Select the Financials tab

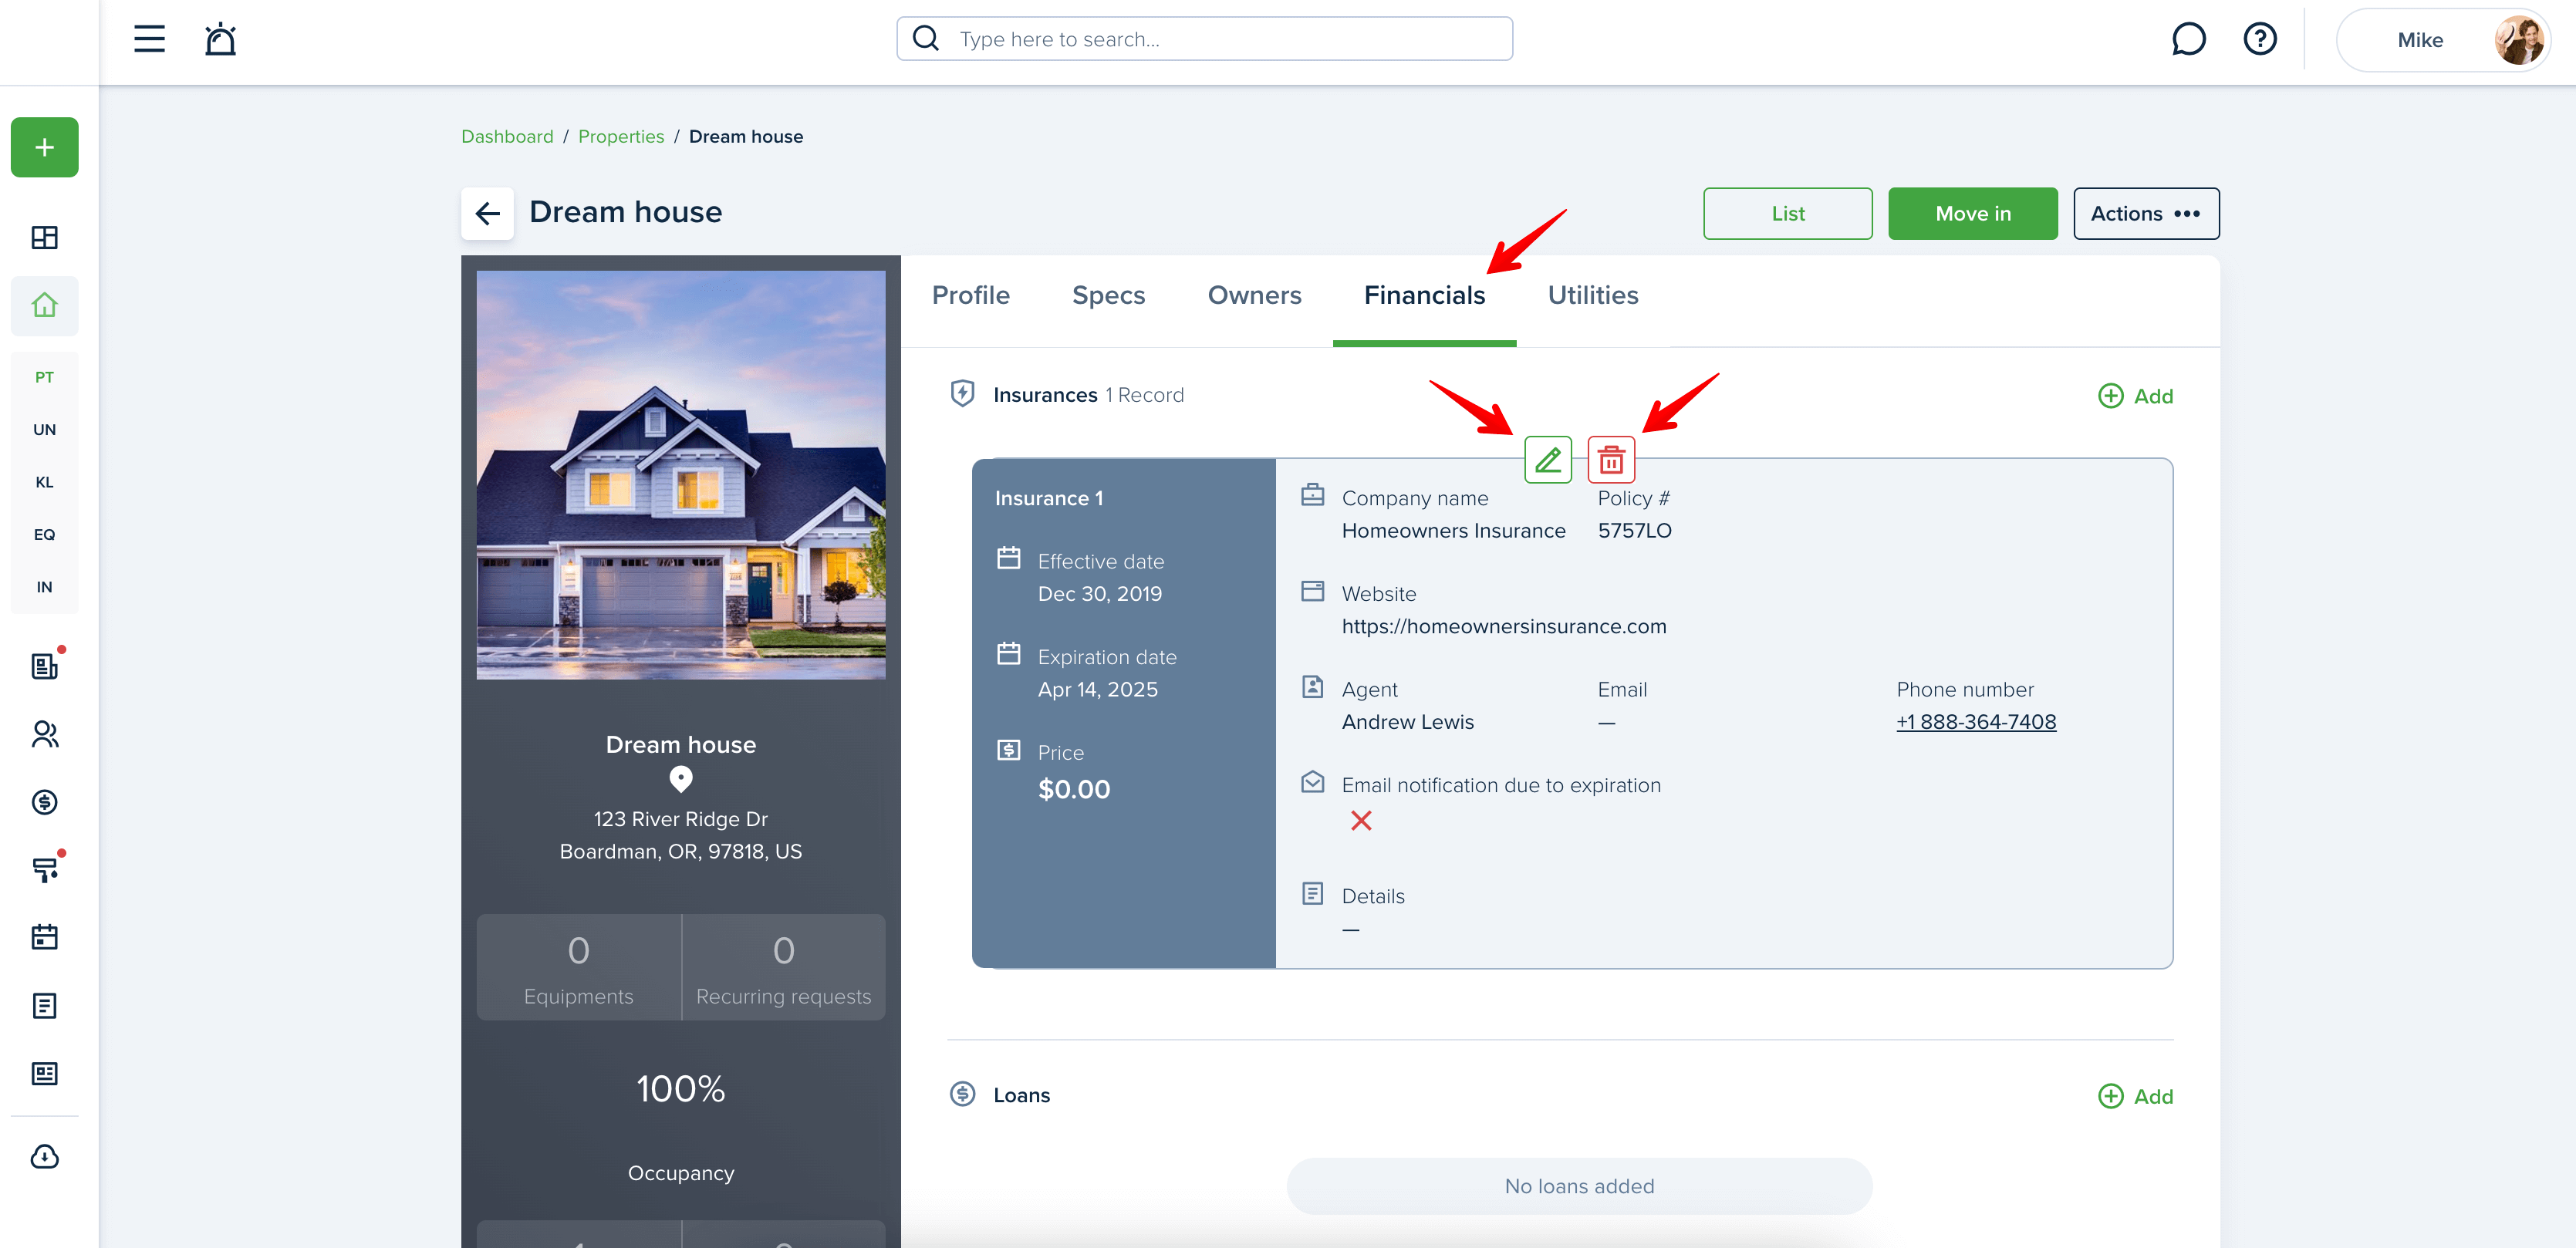(x=1424, y=295)
